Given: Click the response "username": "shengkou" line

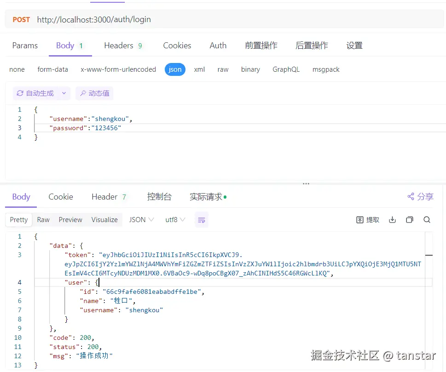Looking at the screenshot, I should [x=121, y=310].
